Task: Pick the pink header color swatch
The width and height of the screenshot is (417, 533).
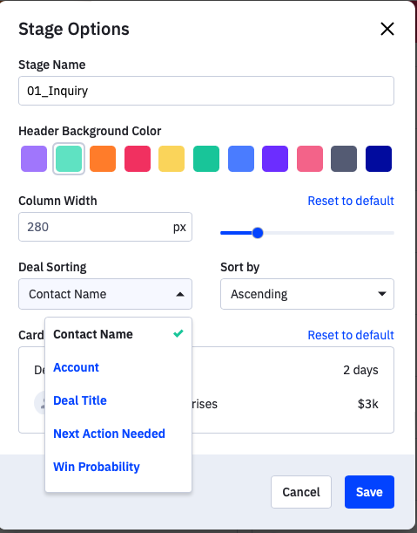Action: 310,159
